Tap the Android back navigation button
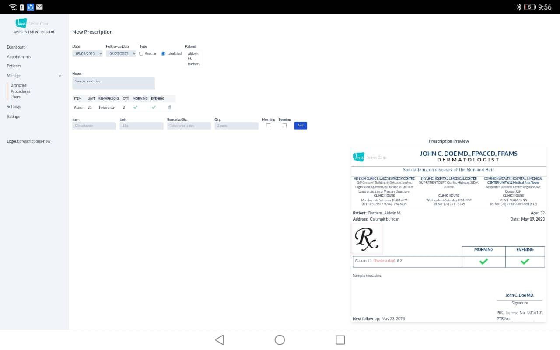 [220, 340]
